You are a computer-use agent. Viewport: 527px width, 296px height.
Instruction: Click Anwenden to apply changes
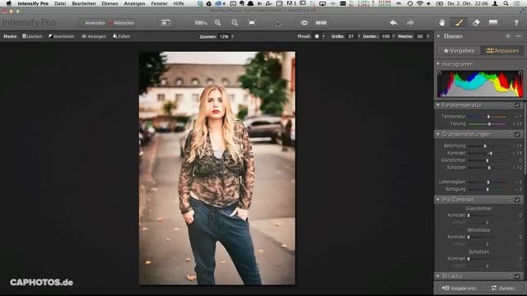pos(92,23)
